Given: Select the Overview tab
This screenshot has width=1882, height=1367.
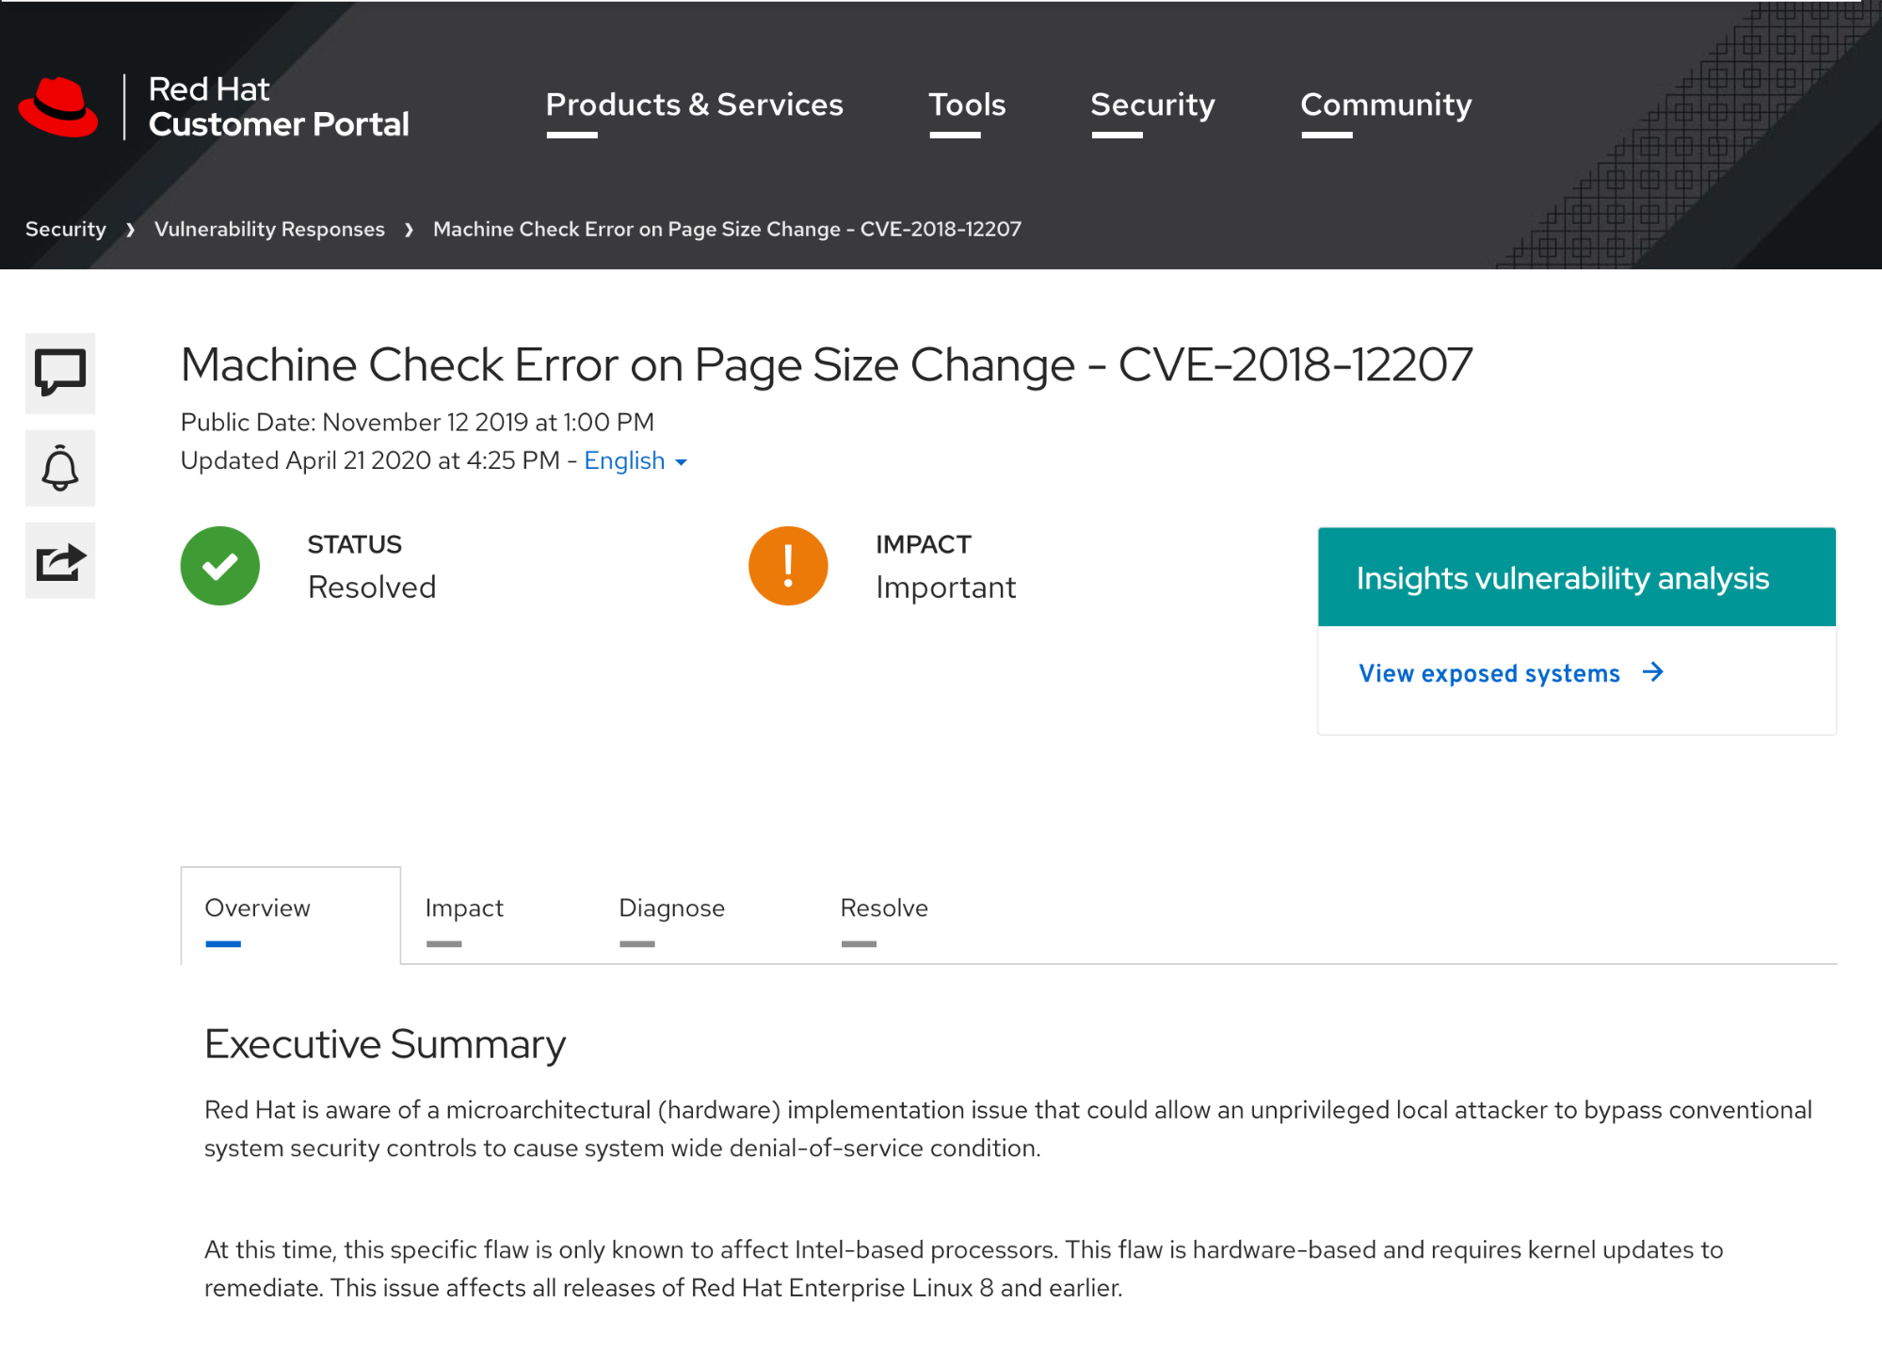Looking at the screenshot, I should click(x=257, y=908).
